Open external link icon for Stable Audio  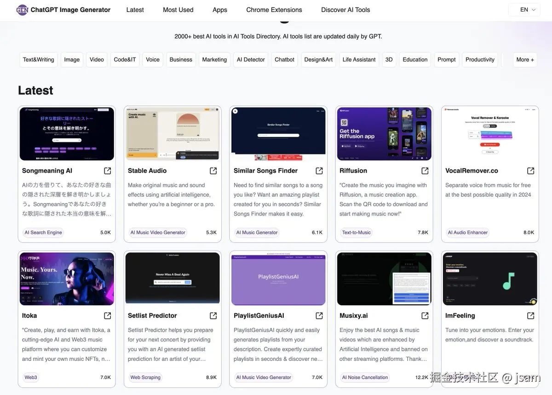tap(213, 171)
